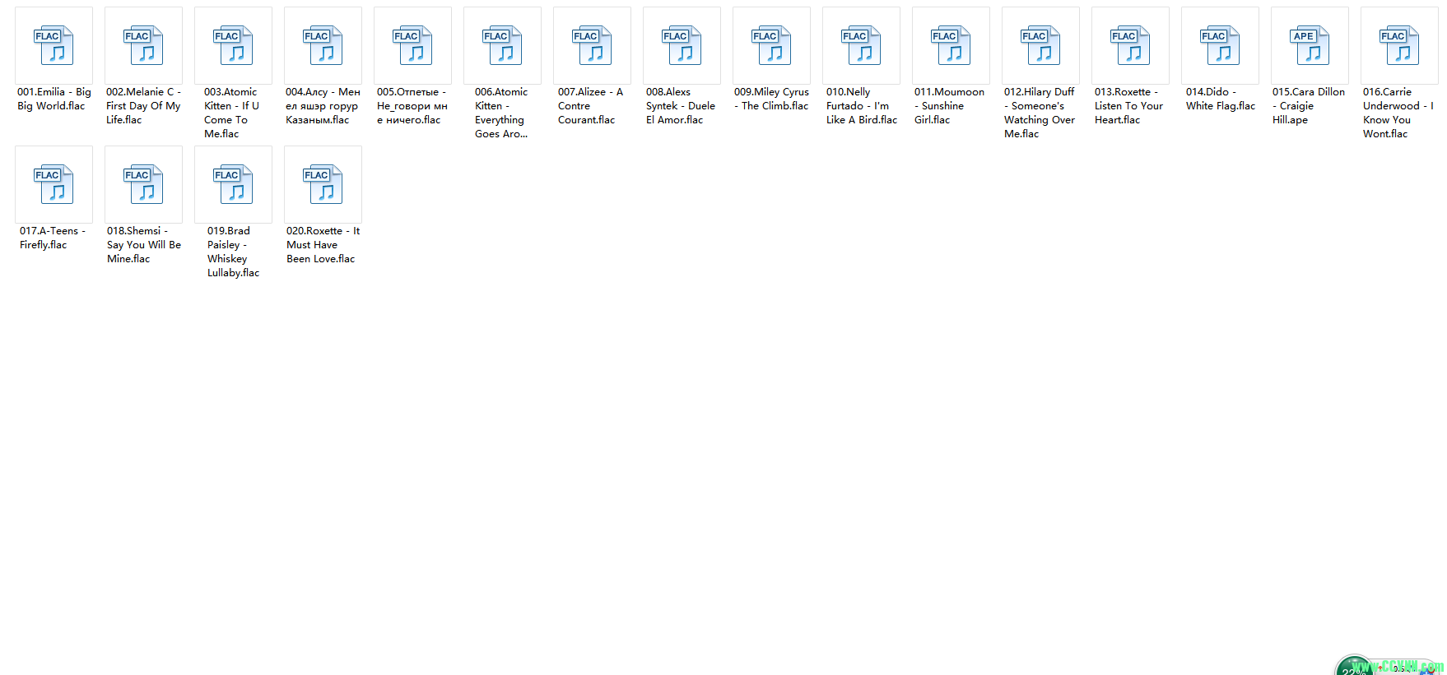The width and height of the screenshot is (1447, 675).
Task: Click label '009.Miley Cyrus - The Climb.flac'
Action: click(x=771, y=99)
